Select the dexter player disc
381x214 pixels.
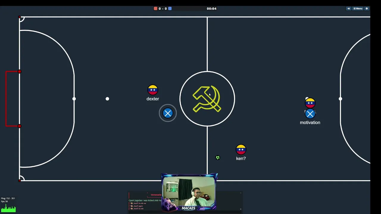[x=153, y=90]
